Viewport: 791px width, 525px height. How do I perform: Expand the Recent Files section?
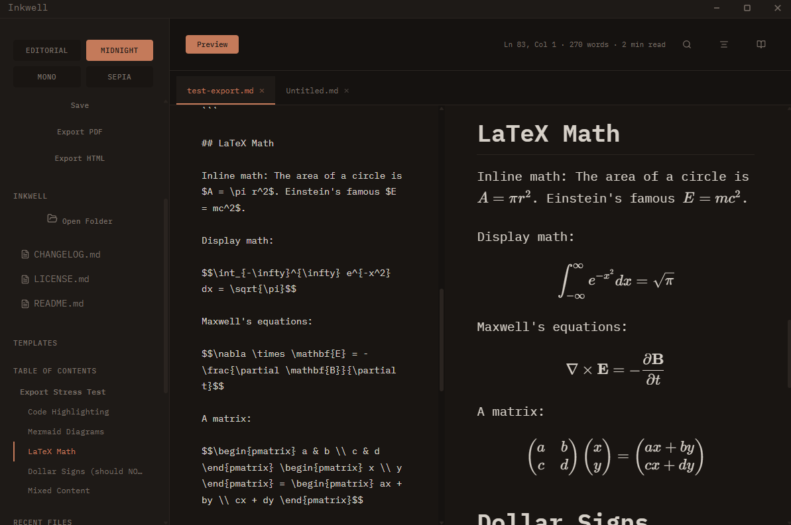pyautogui.click(x=42, y=522)
